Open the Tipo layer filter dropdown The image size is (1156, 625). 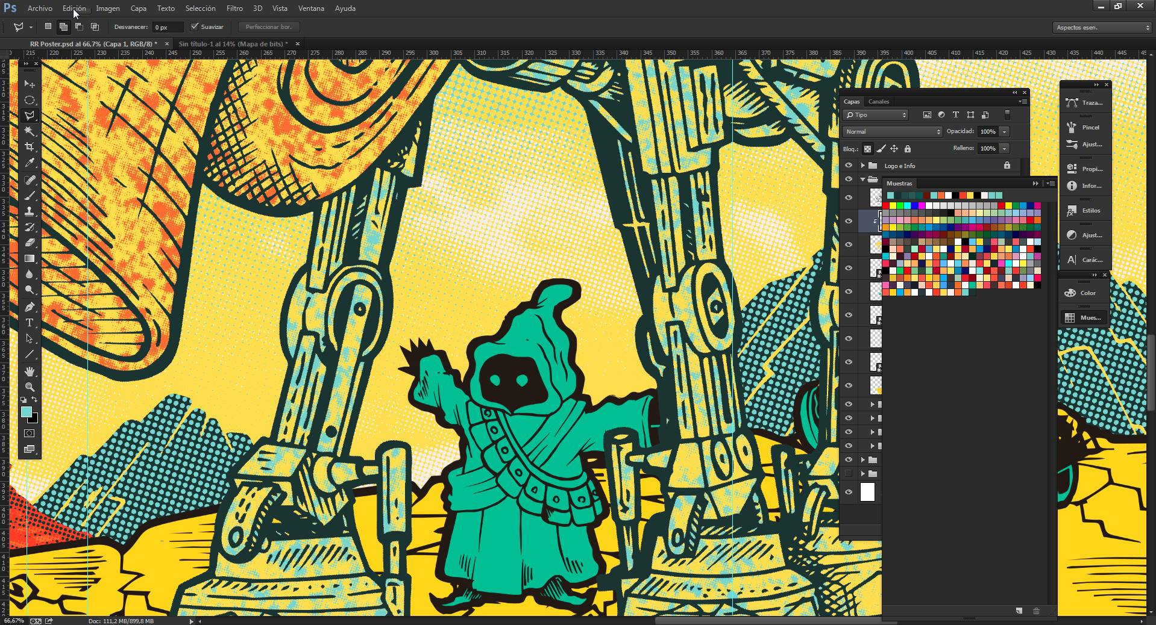click(x=876, y=114)
